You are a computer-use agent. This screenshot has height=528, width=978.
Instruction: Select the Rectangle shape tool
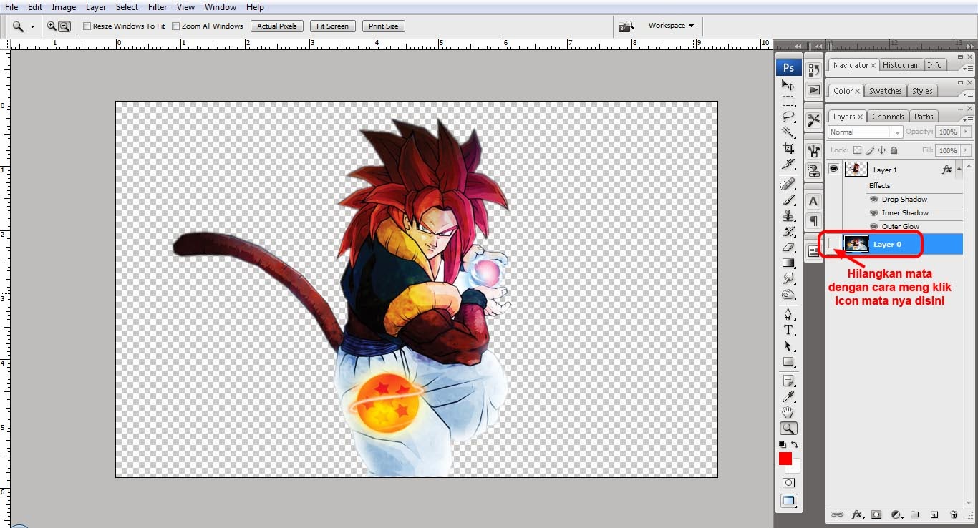pyautogui.click(x=788, y=361)
